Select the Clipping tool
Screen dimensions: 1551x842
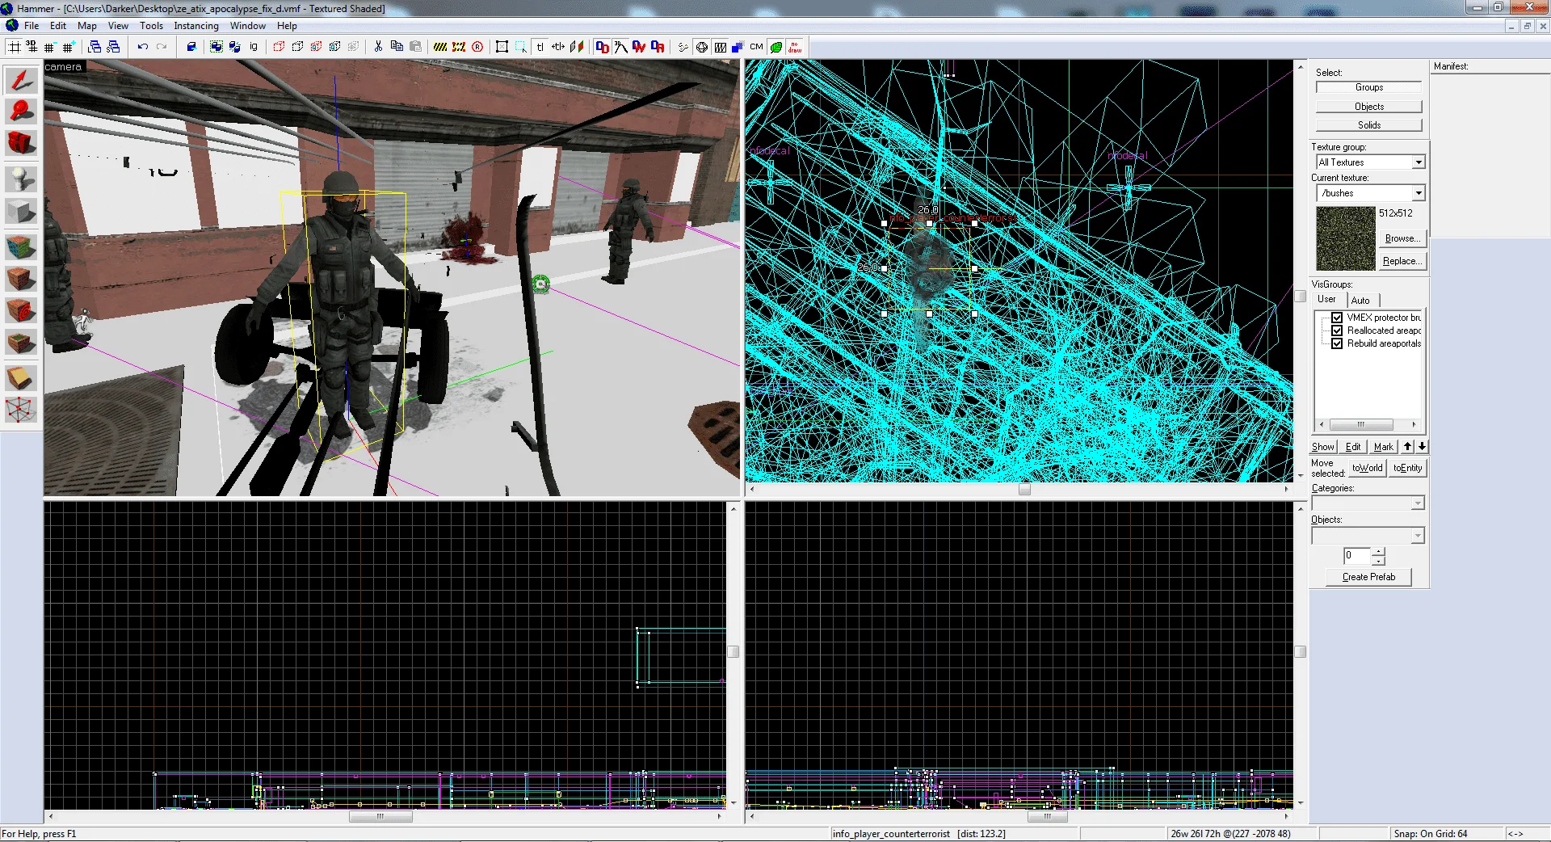(x=21, y=377)
